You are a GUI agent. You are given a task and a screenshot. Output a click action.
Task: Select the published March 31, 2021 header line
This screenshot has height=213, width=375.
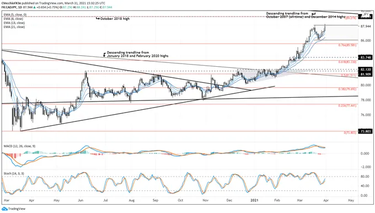53,3
